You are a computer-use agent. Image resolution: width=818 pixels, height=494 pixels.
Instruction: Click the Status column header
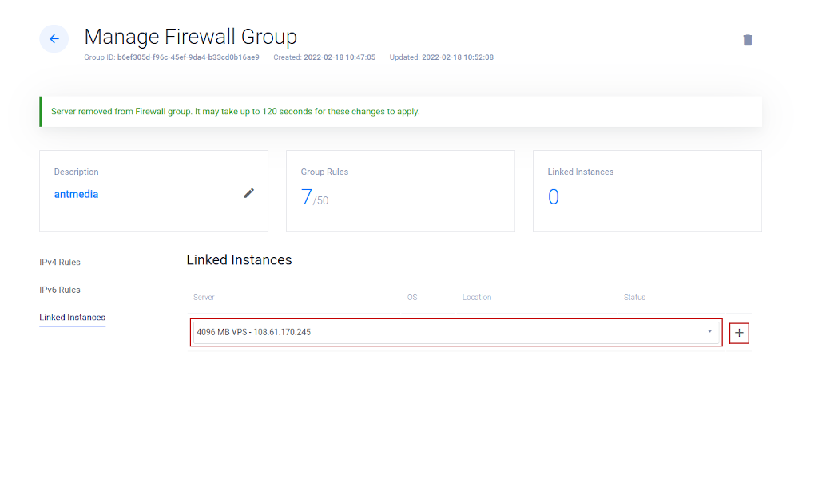coord(634,298)
